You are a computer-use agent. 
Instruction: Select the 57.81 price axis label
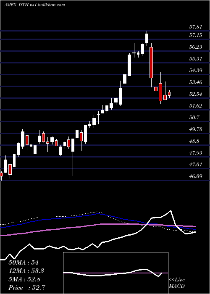click(x=196, y=27)
